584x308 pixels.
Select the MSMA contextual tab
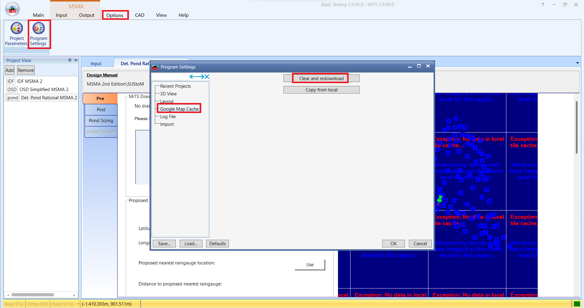coord(76,6)
